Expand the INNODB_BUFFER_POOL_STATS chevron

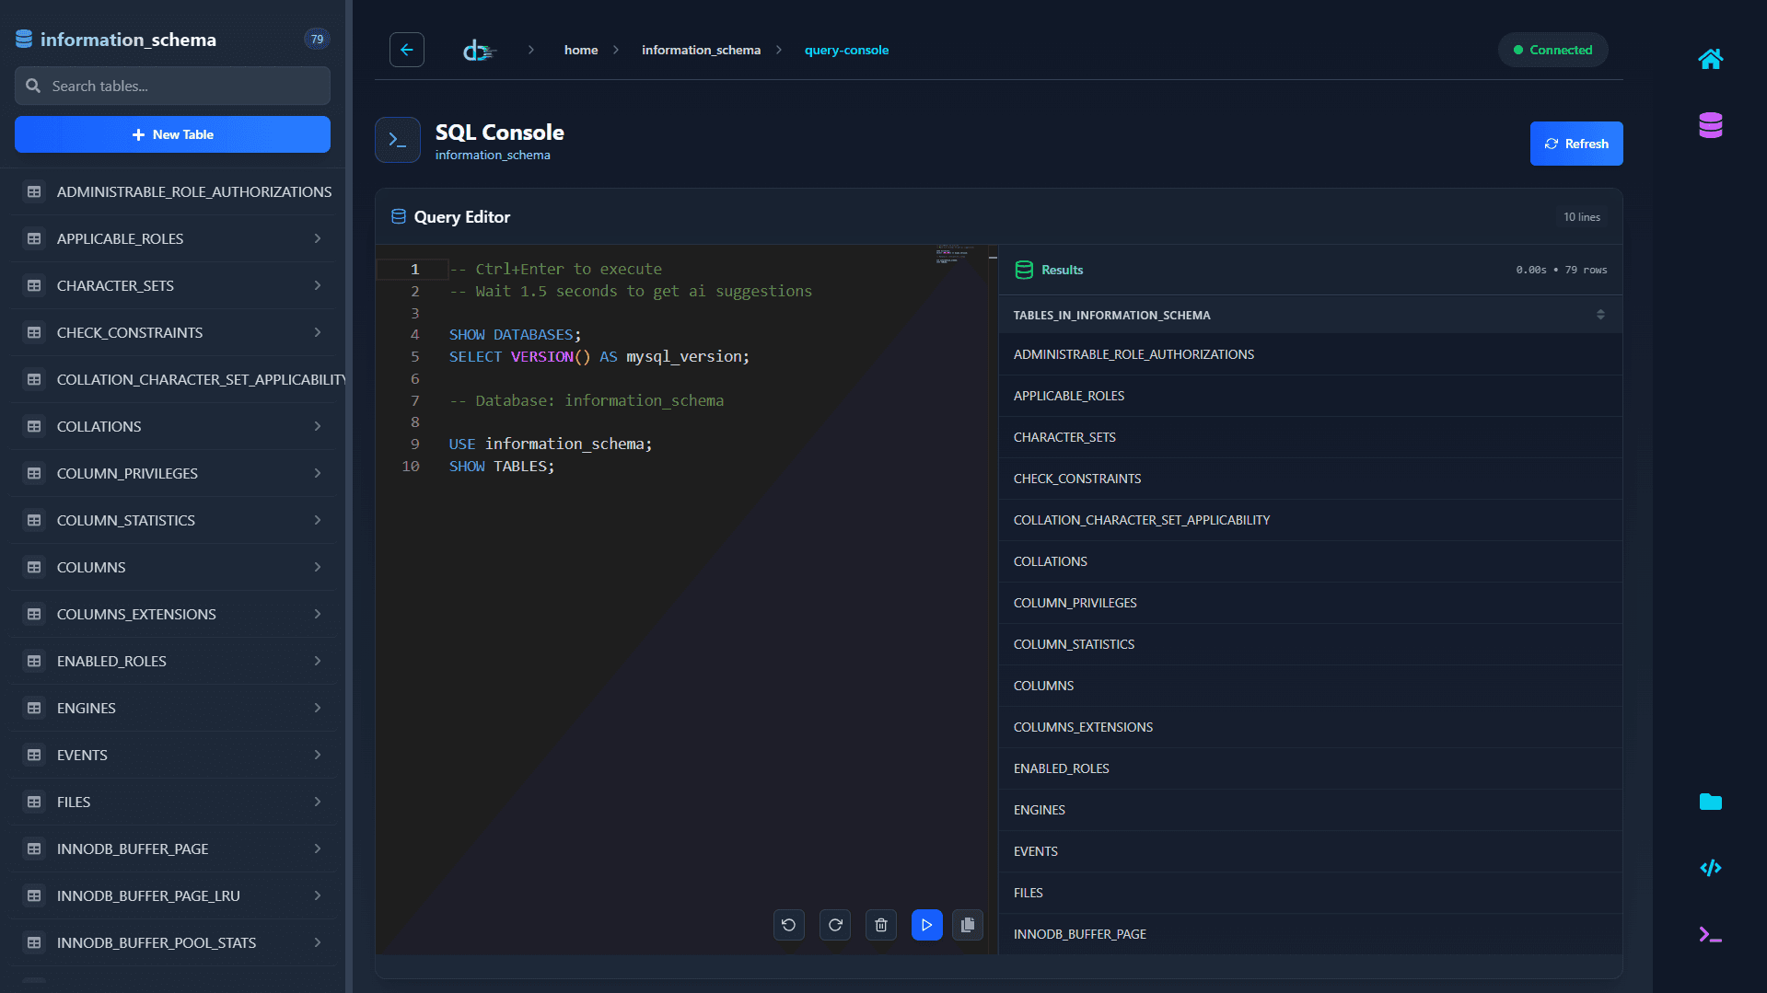(x=318, y=942)
